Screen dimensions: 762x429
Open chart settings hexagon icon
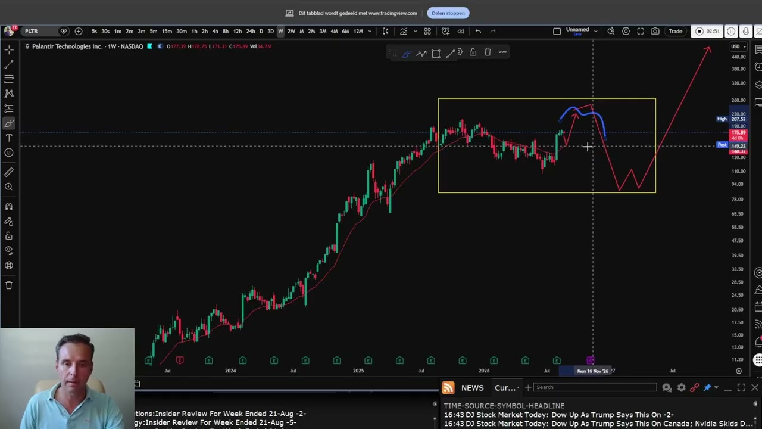[x=626, y=31]
